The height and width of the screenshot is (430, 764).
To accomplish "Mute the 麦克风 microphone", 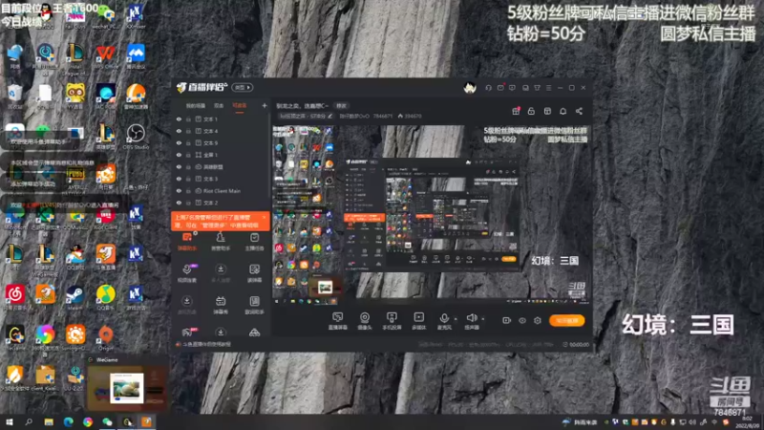I will 444,321.
